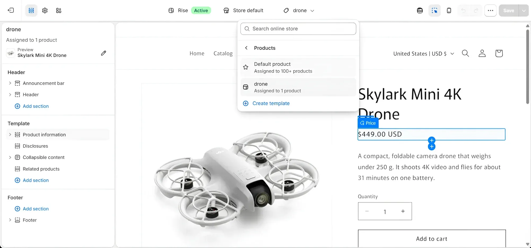Expand the Collapsible content section
The width and height of the screenshot is (531, 248).
[10, 157]
